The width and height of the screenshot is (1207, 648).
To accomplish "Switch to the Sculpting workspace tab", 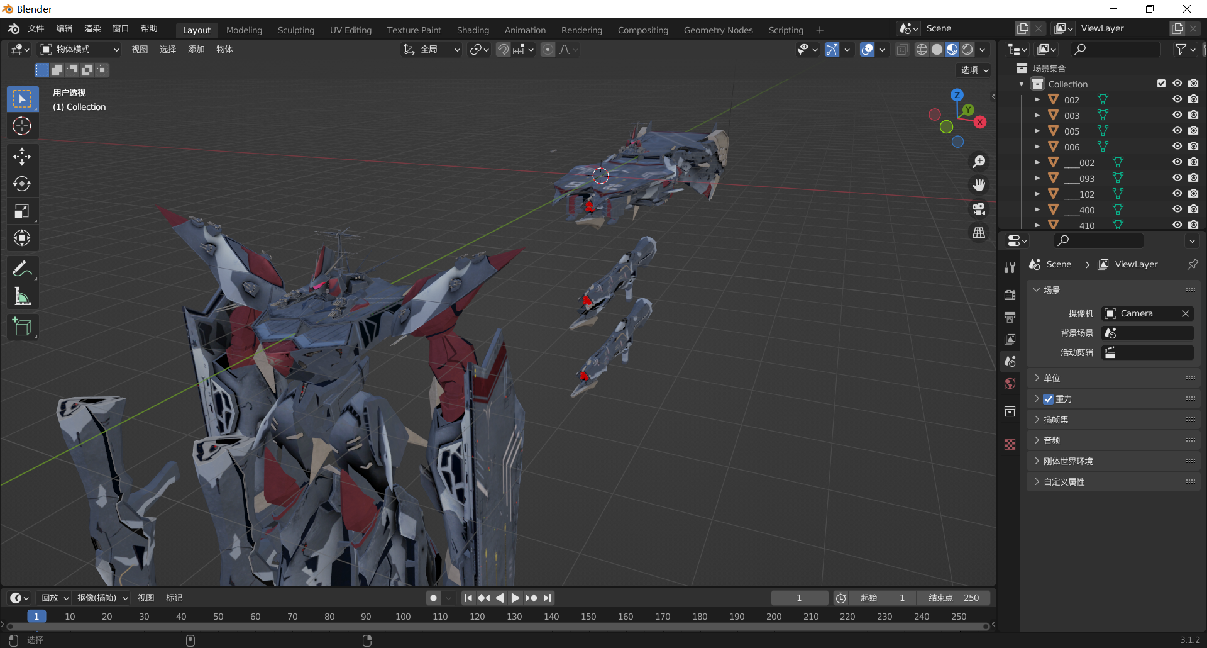I will click(296, 30).
